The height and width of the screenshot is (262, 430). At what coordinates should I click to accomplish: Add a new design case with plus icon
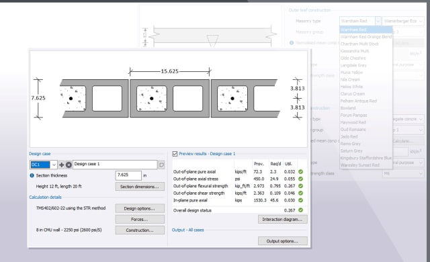tap(61, 165)
